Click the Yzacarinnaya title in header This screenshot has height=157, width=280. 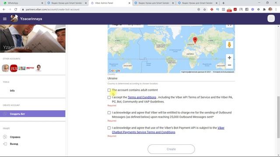(x=31, y=19)
